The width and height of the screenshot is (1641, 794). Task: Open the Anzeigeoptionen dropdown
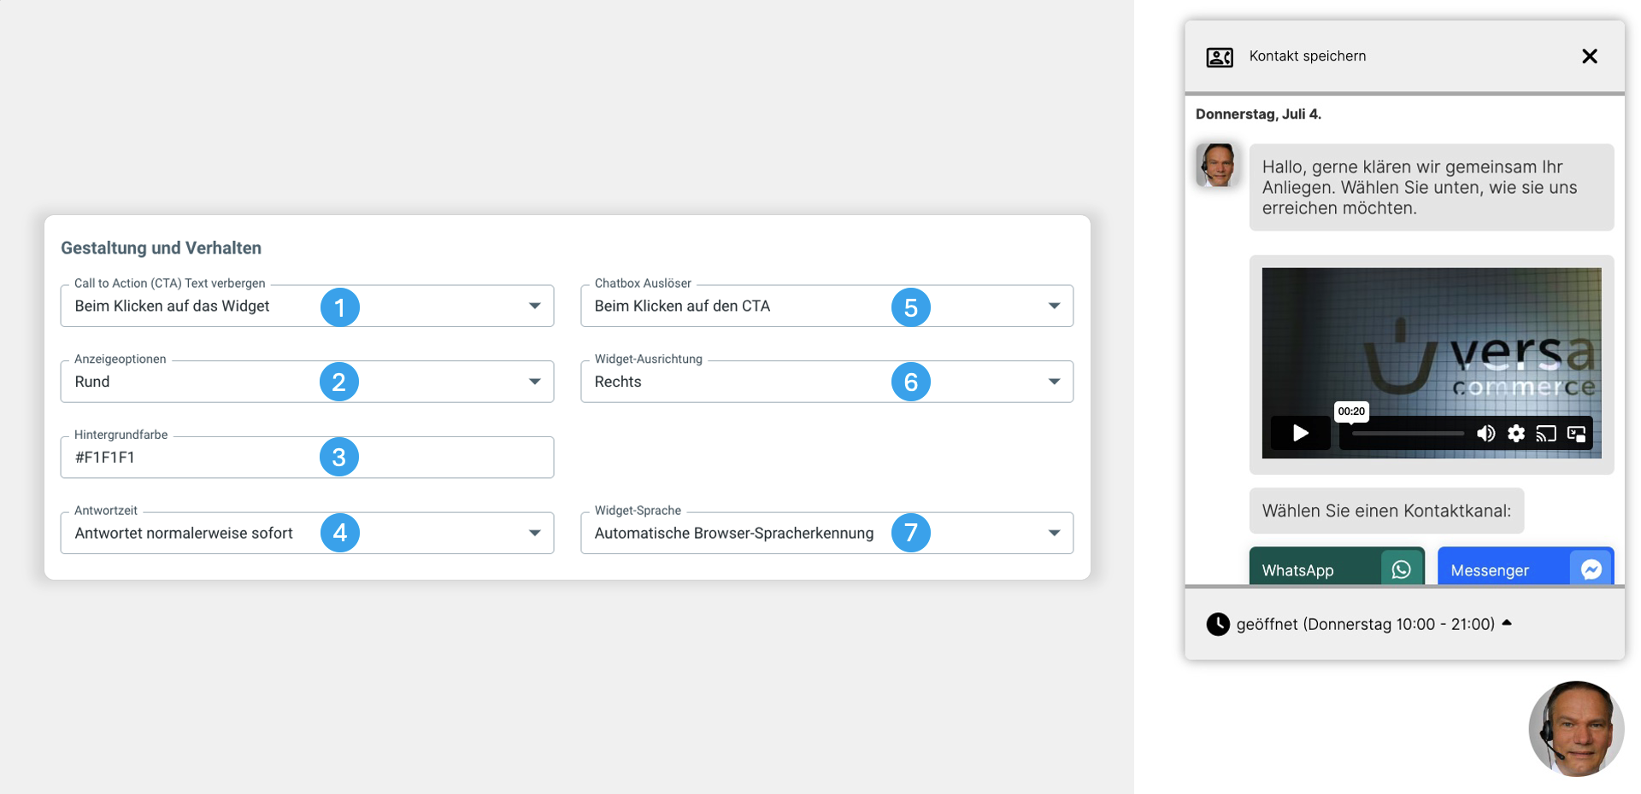click(307, 382)
